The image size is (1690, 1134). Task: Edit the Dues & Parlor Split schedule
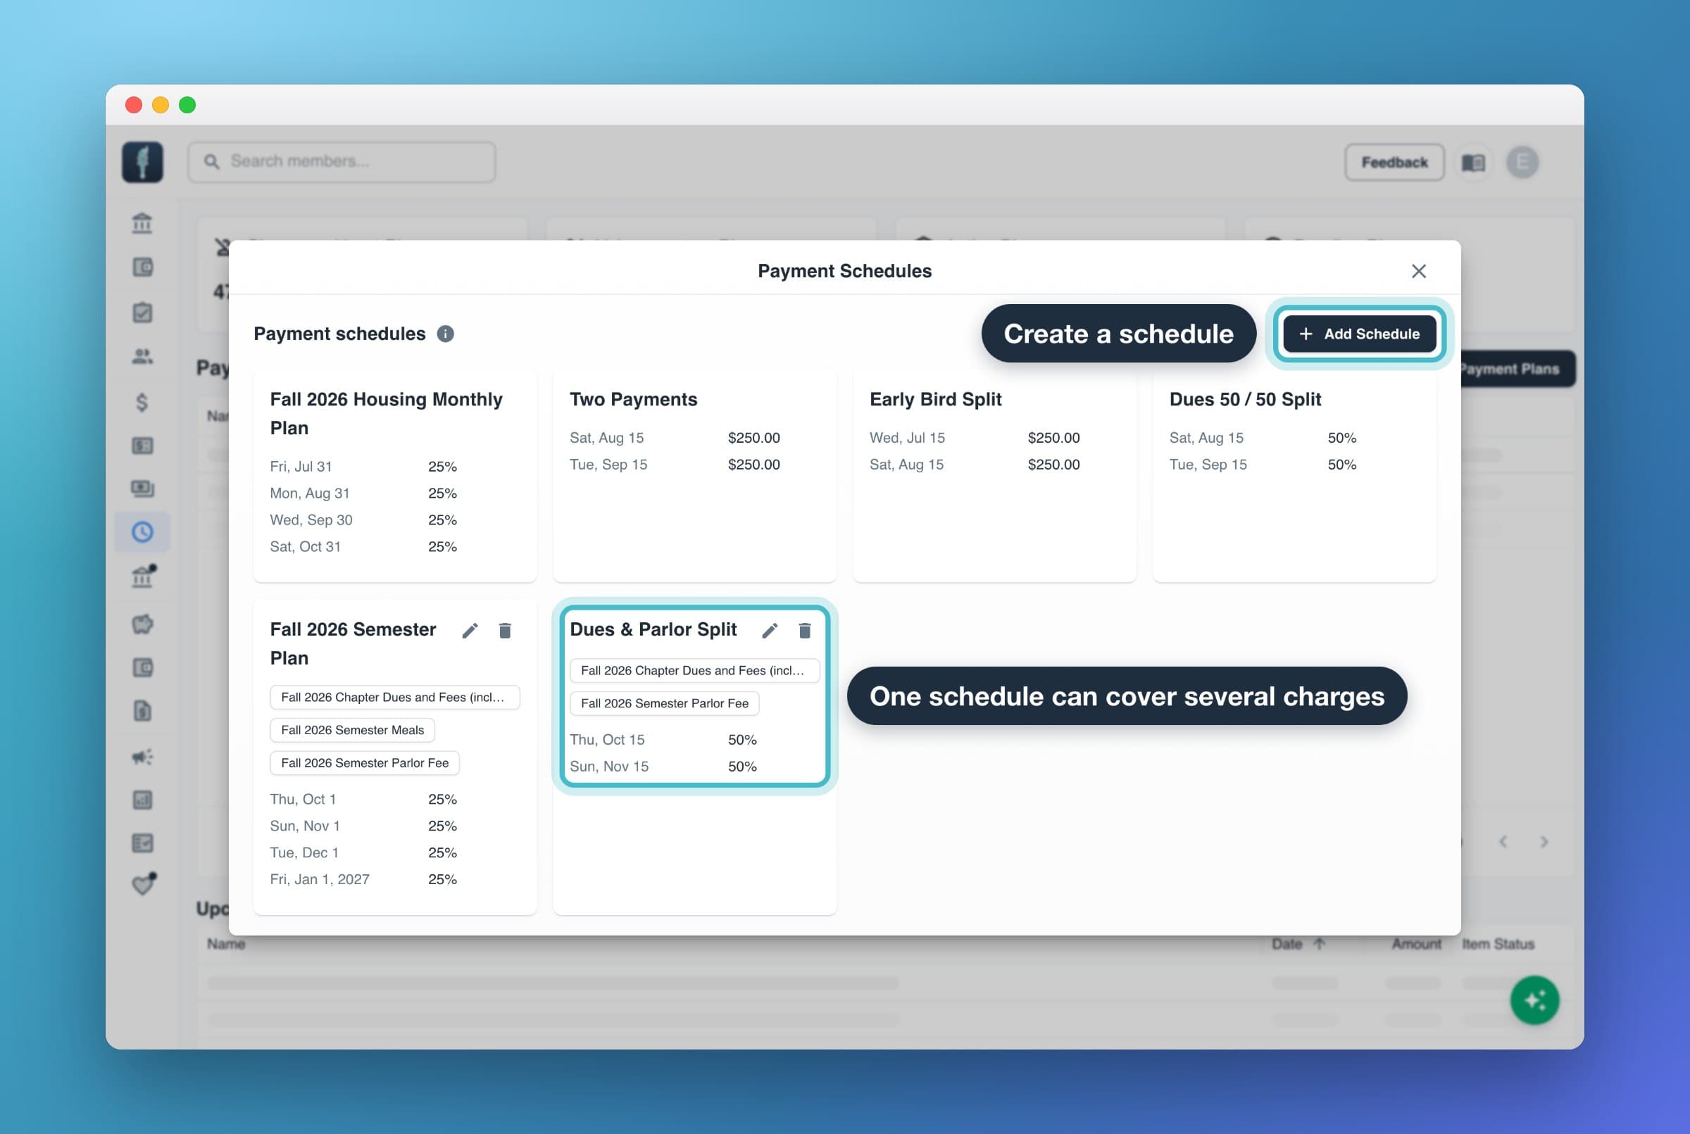click(x=769, y=631)
